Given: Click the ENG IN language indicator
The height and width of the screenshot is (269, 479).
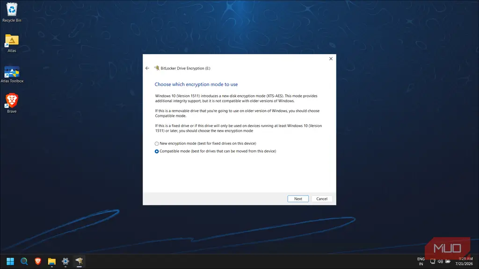Looking at the screenshot, I should pos(421,262).
